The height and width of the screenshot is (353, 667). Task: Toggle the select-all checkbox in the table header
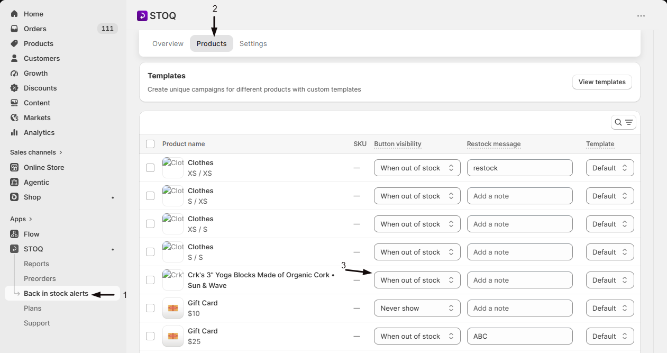coord(150,144)
